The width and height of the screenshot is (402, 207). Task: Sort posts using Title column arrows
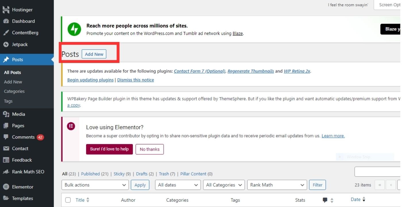(x=88, y=200)
